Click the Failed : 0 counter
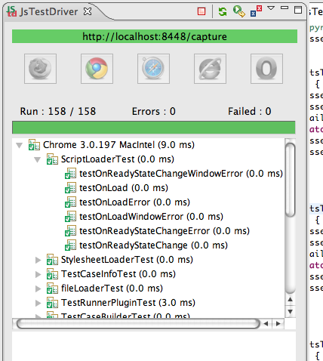Viewport: 323px width, 361px height. coord(250,111)
